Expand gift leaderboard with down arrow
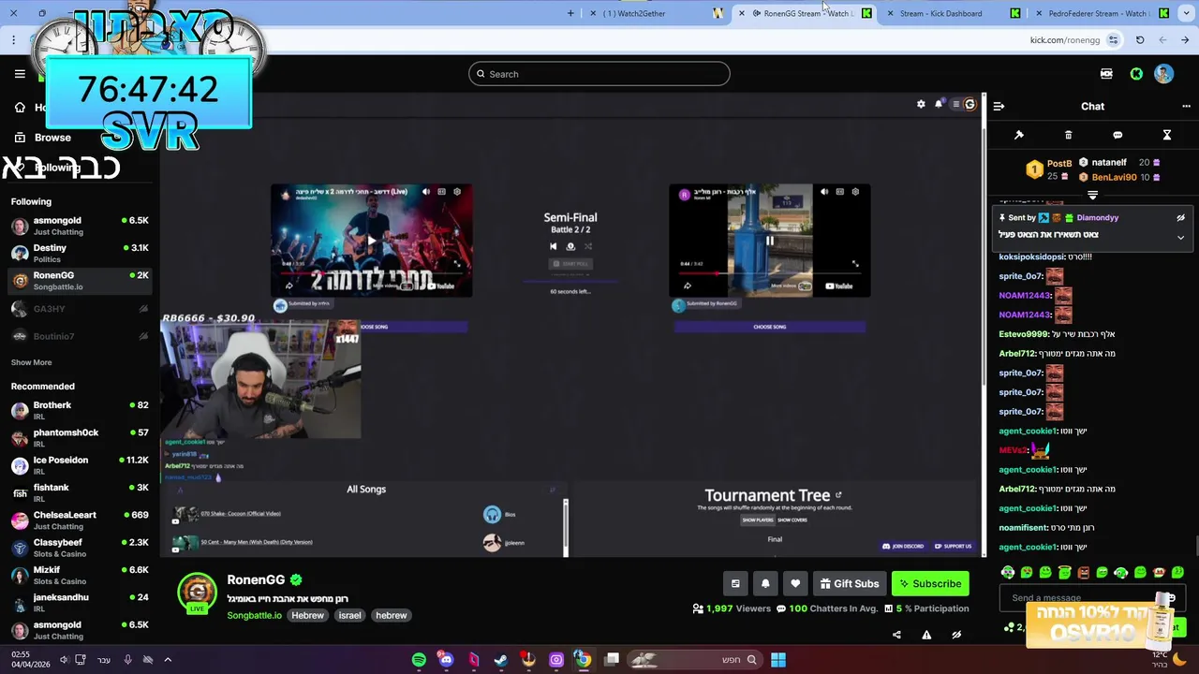Image resolution: width=1199 pixels, height=674 pixels. pos(1092,195)
